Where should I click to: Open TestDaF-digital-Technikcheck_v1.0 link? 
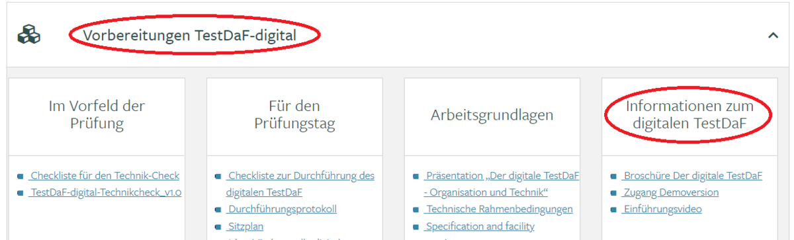pyautogui.click(x=105, y=193)
